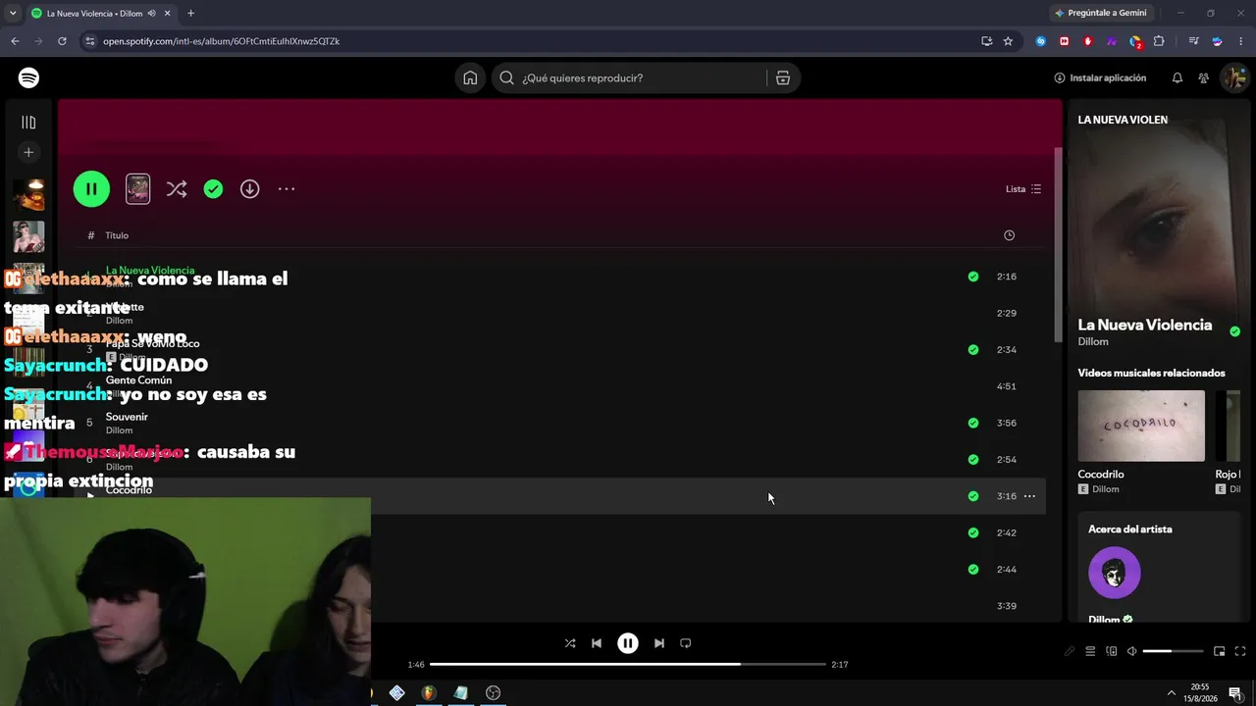Open the La Nueva Violencia title in the side panel
The height and width of the screenshot is (706, 1256).
coord(1145,325)
